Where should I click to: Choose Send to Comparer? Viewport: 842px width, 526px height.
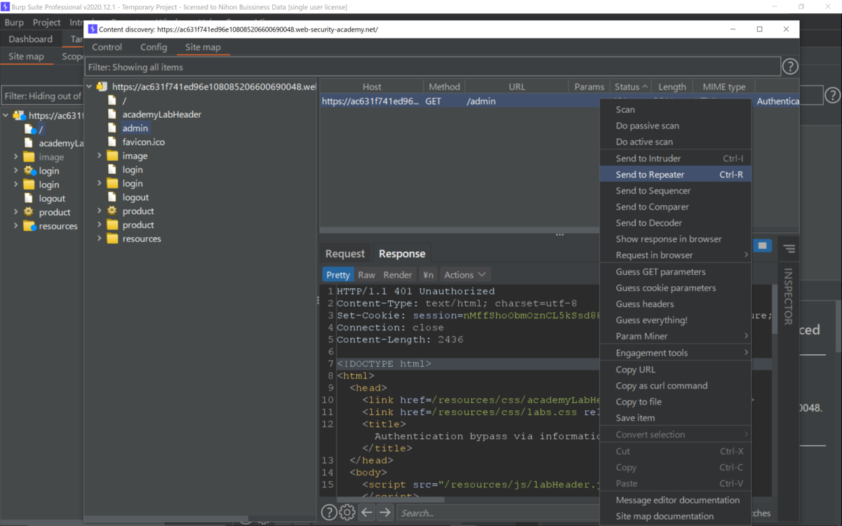tap(675, 207)
